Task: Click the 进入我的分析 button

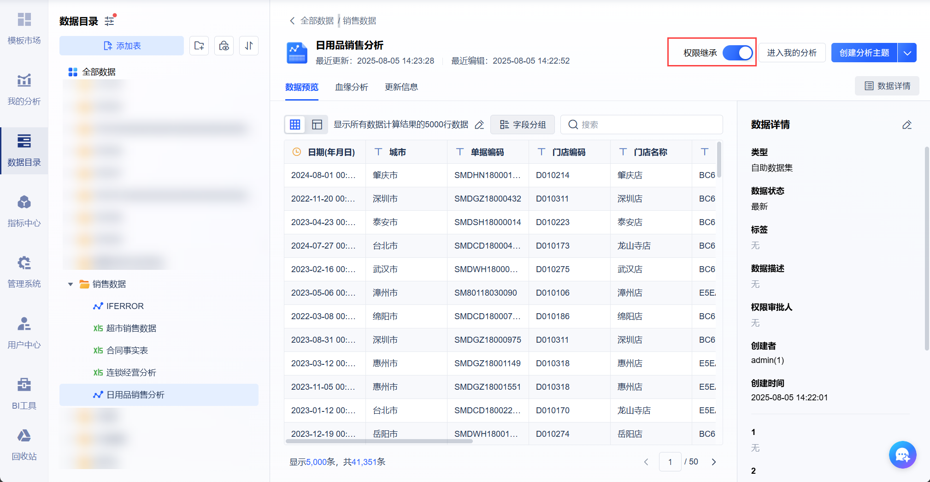Action: [x=791, y=53]
